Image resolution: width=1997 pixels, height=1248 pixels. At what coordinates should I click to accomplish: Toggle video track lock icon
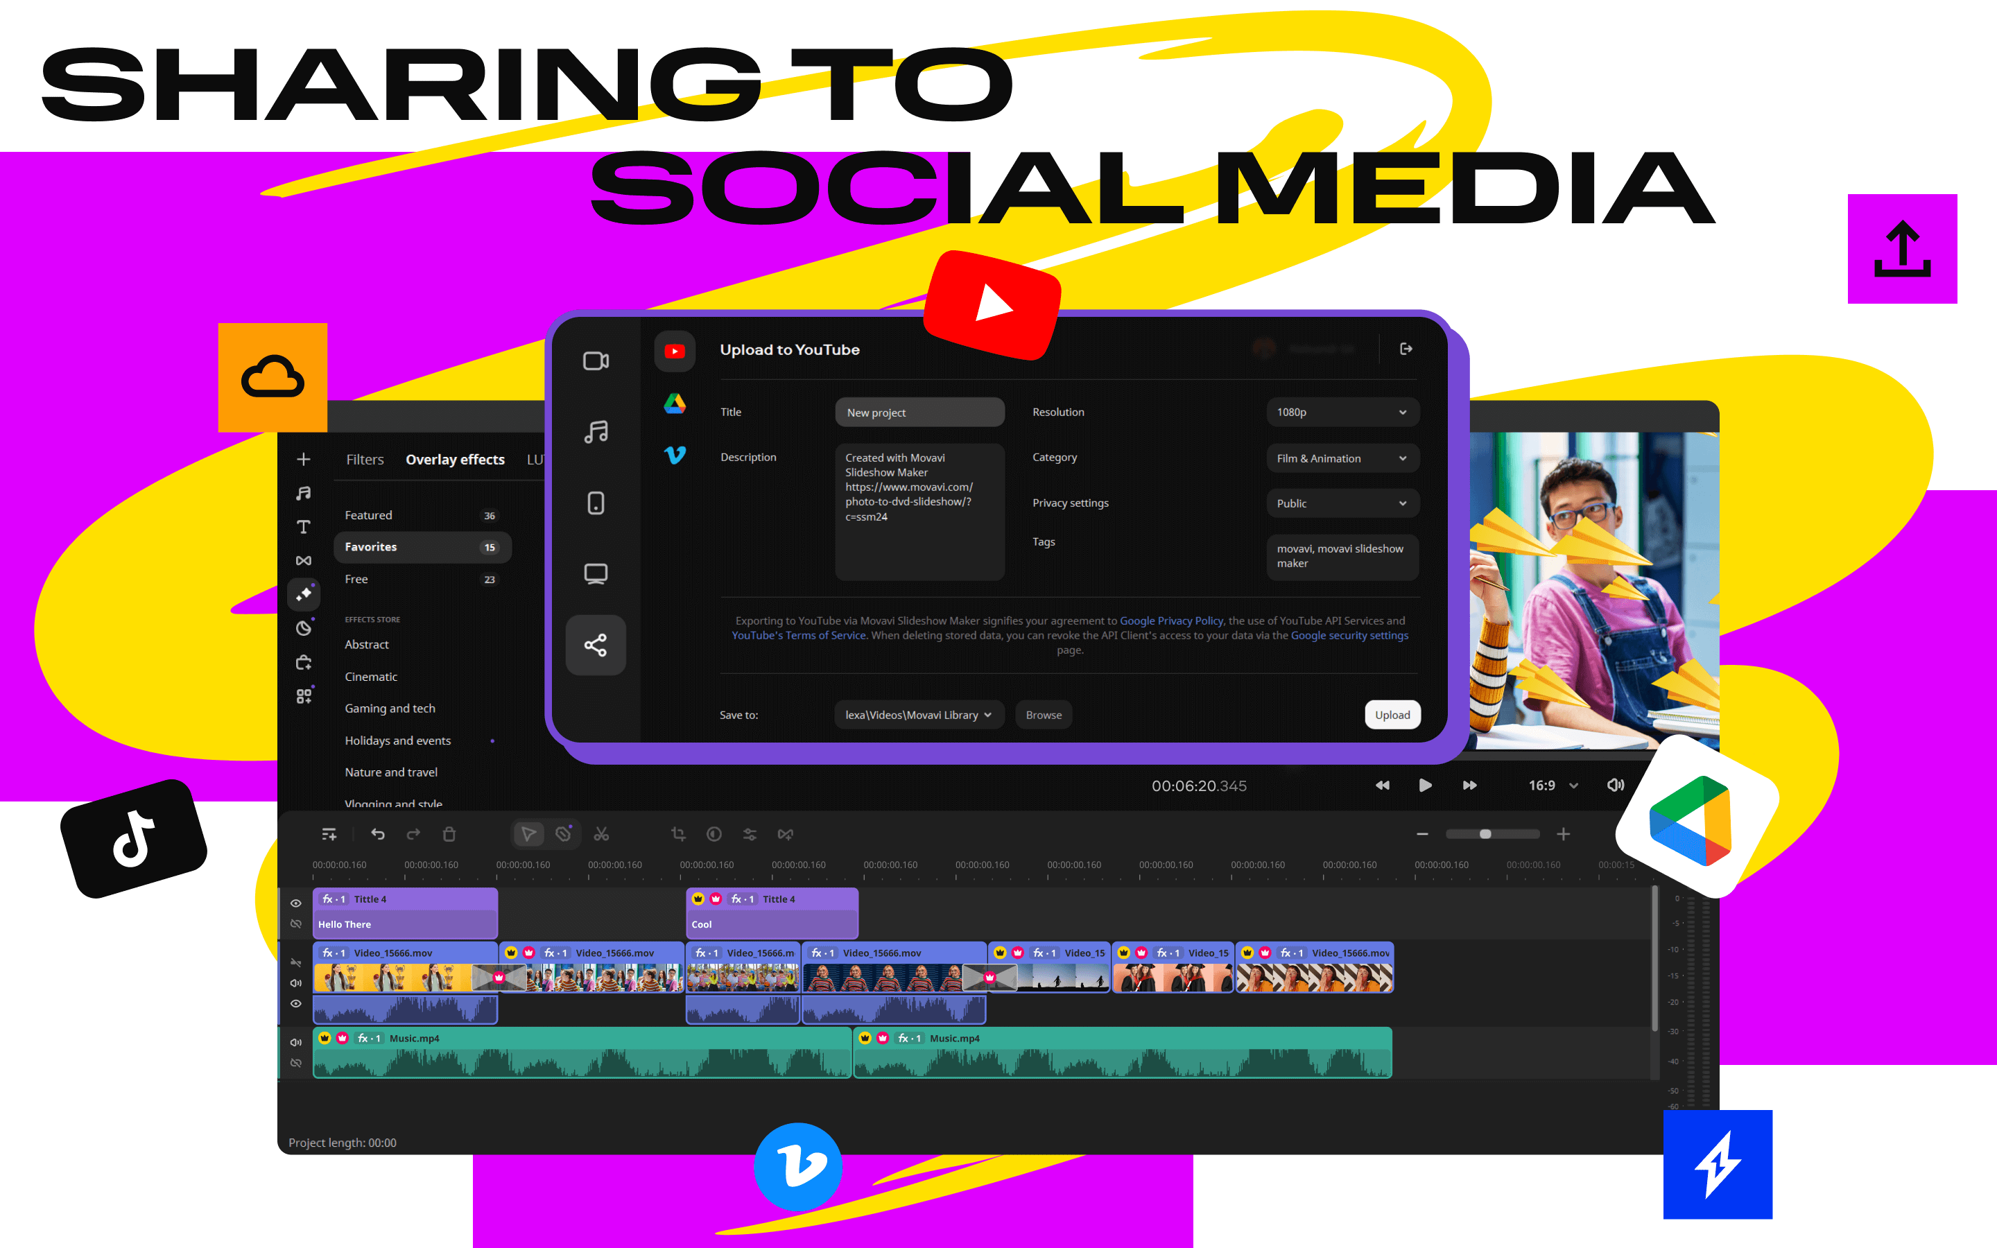pyautogui.click(x=295, y=962)
